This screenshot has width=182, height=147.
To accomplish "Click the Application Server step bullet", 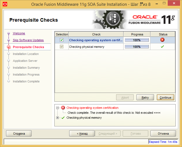I will pyautogui.click(x=9, y=60).
